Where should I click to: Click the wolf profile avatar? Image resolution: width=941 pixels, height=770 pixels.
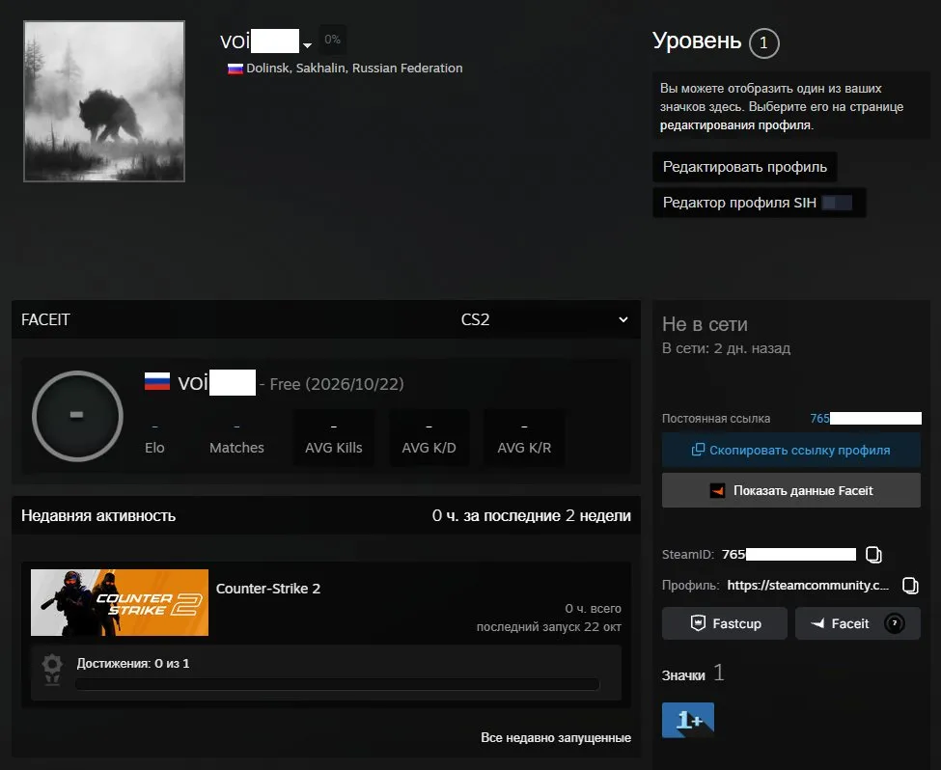tap(104, 101)
